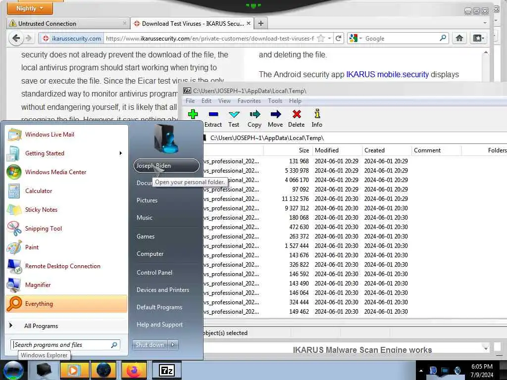Click the Shut down button
Viewport: 507px width, 380px height.
pyautogui.click(x=150, y=345)
